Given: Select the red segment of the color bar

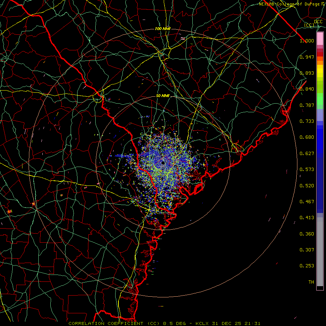Looking at the screenshot, I should click(x=320, y=54).
